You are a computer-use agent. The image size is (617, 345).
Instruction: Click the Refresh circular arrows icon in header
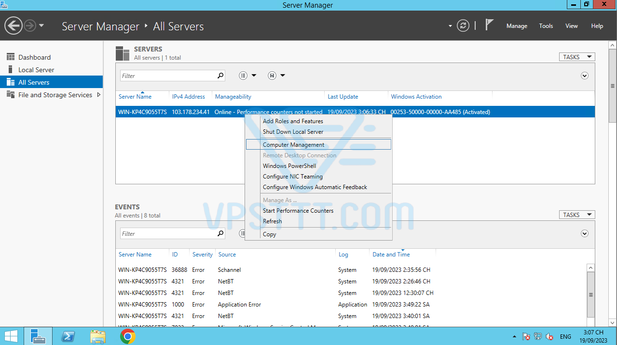(x=463, y=26)
